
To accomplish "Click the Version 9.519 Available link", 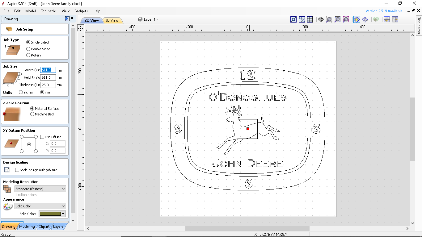I will tap(384, 11).
